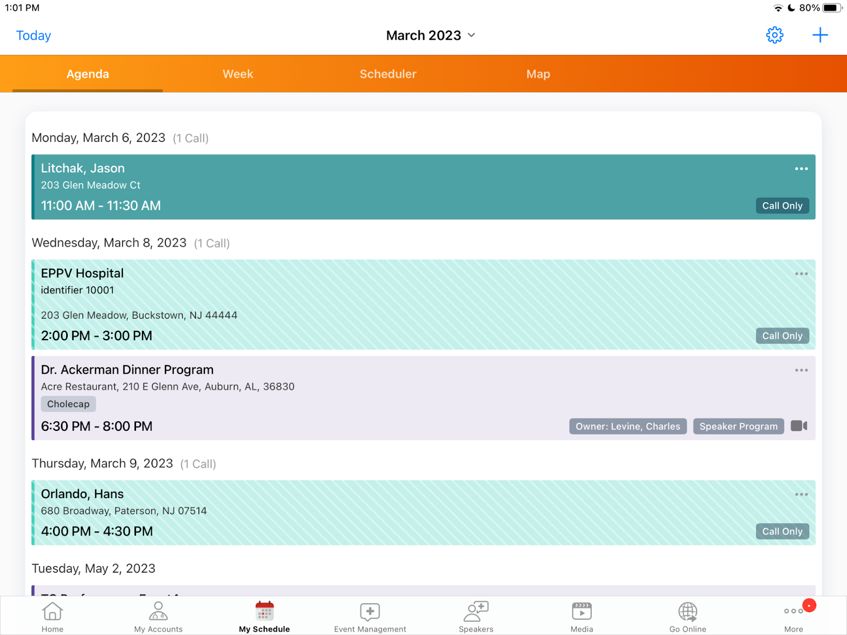The height and width of the screenshot is (635, 847).
Task: Open My Accounts from bottom bar
Action: pyautogui.click(x=158, y=612)
